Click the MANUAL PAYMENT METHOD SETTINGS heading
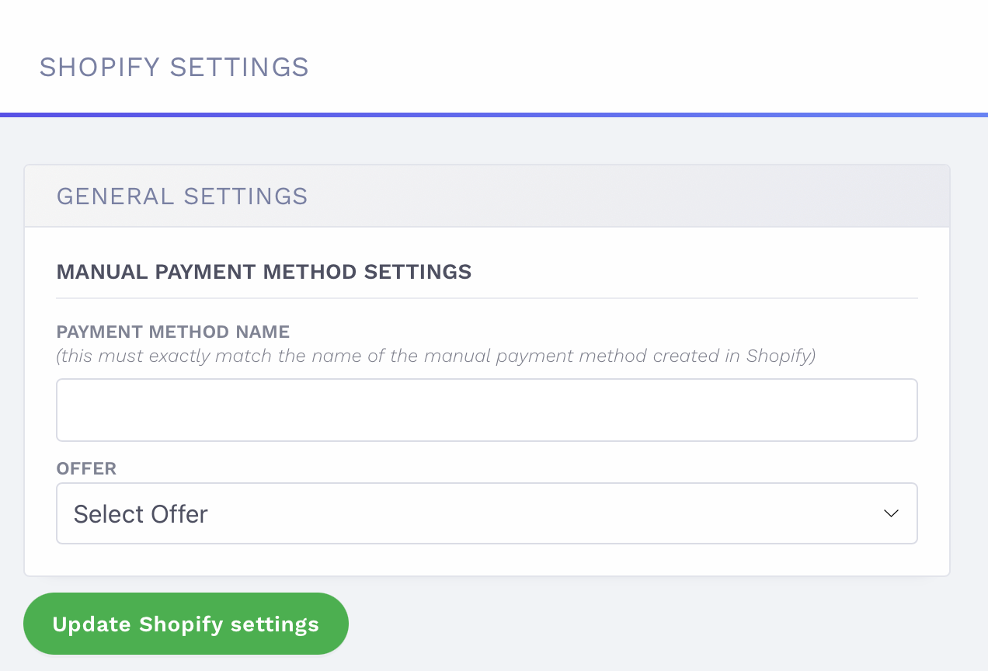 pyautogui.click(x=263, y=271)
